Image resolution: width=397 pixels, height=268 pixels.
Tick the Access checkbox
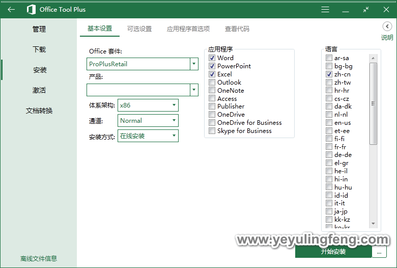click(212, 98)
